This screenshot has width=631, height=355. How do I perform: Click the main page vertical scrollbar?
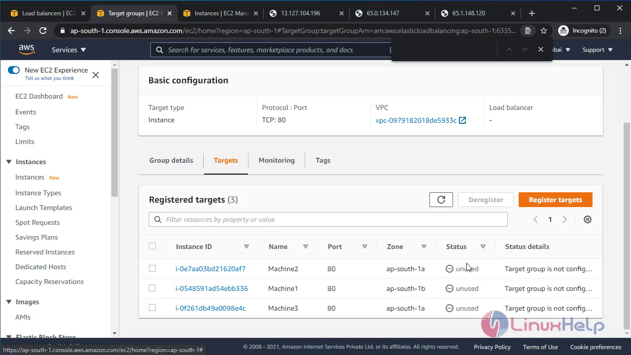point(627,226)
